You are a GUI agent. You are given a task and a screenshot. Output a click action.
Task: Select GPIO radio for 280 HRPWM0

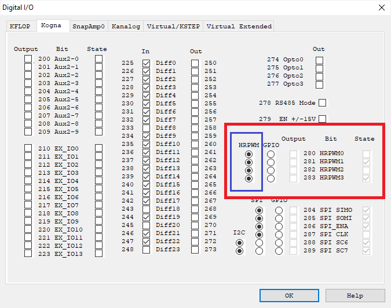(271, 155)
